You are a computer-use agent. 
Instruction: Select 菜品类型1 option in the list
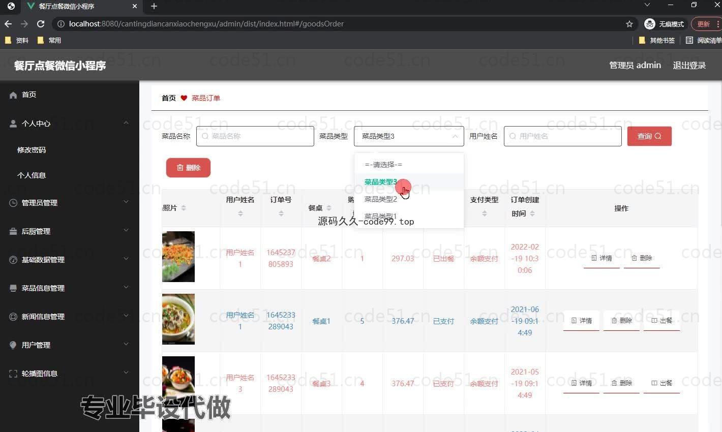pyautogui.click(x=409, y=217)
